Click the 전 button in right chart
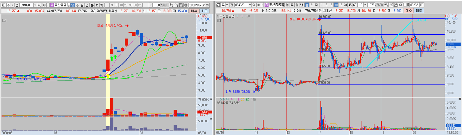 pyautogui.click(x=232, y=5)
